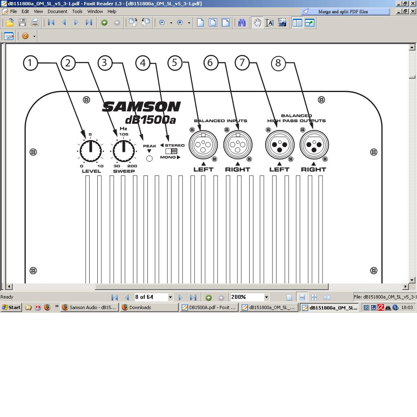Click the horizontal scrollbar right arrow

tap(406, 286)
